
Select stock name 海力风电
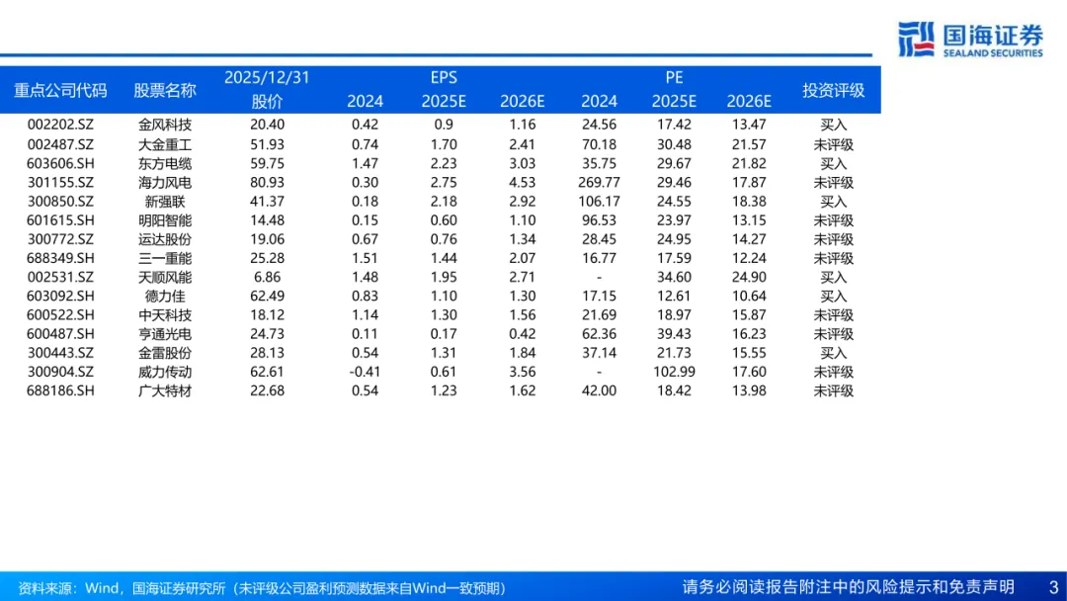pos(165,183)
